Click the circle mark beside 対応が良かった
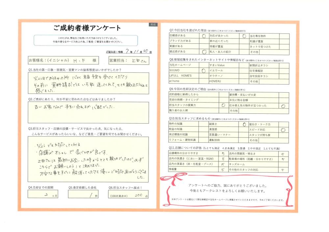The image size is (329, 232). click(244, 36)
